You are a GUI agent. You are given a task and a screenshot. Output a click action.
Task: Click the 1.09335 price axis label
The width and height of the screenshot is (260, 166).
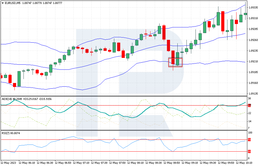point(253,8)
